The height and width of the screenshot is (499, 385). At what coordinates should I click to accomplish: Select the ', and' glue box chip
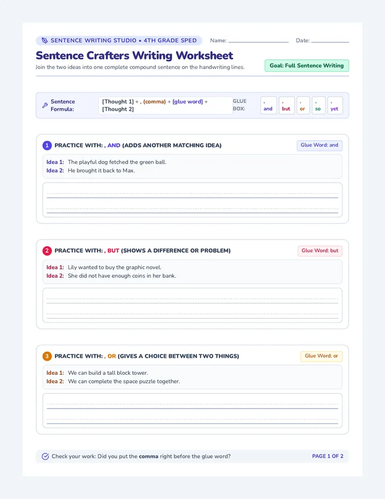[x=268, y=105]
